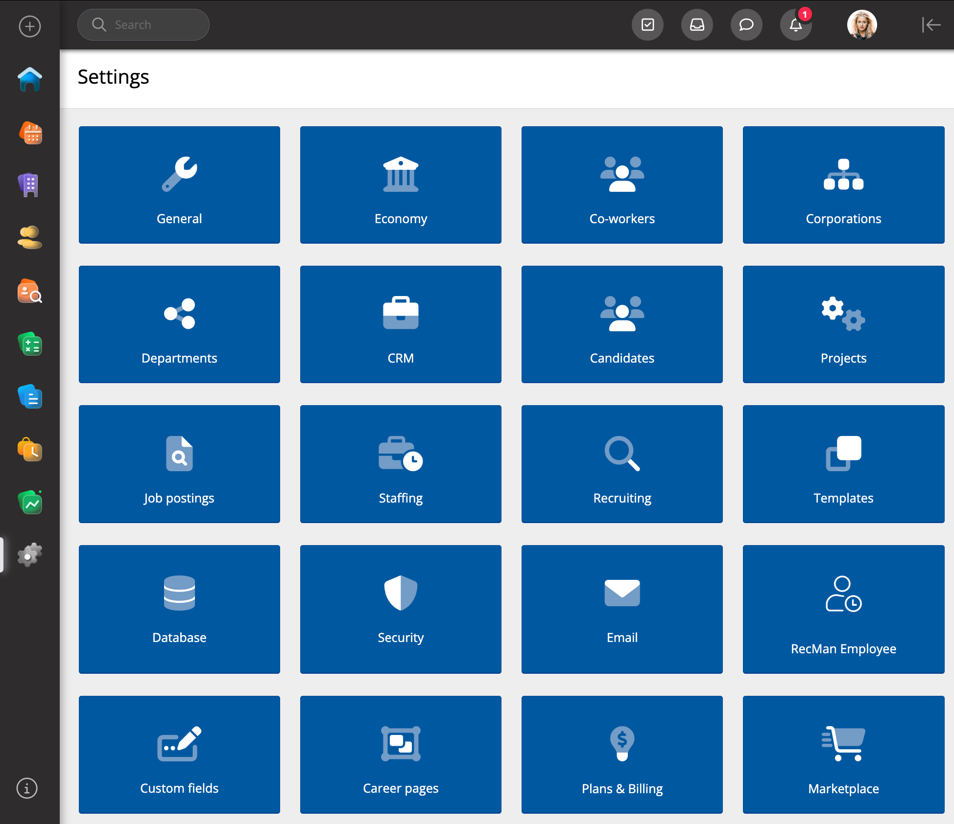The height and width of the screenshot is (824, 954).
Task: Click the chat bubble icon in the top bar
Action: tap(746, 25)
